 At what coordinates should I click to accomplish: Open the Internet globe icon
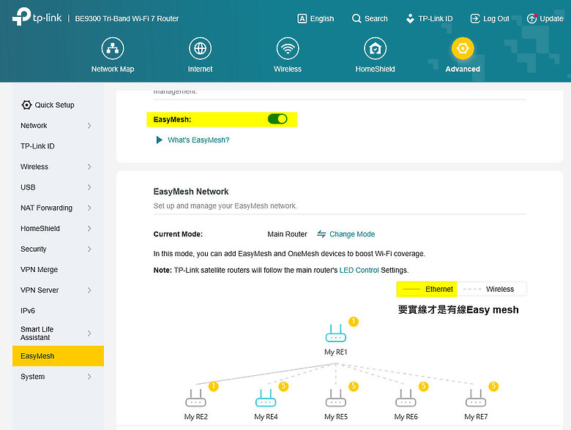(200, 48)
